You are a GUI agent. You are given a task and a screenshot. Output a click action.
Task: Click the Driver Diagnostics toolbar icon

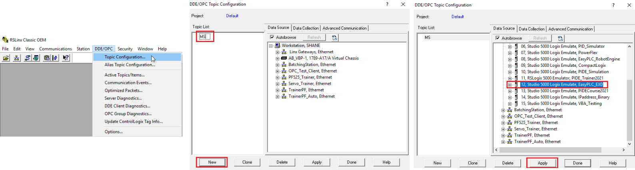[36, 58]
